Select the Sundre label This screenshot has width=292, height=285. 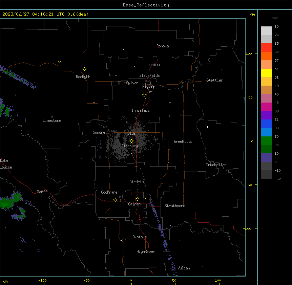(99, 132)
